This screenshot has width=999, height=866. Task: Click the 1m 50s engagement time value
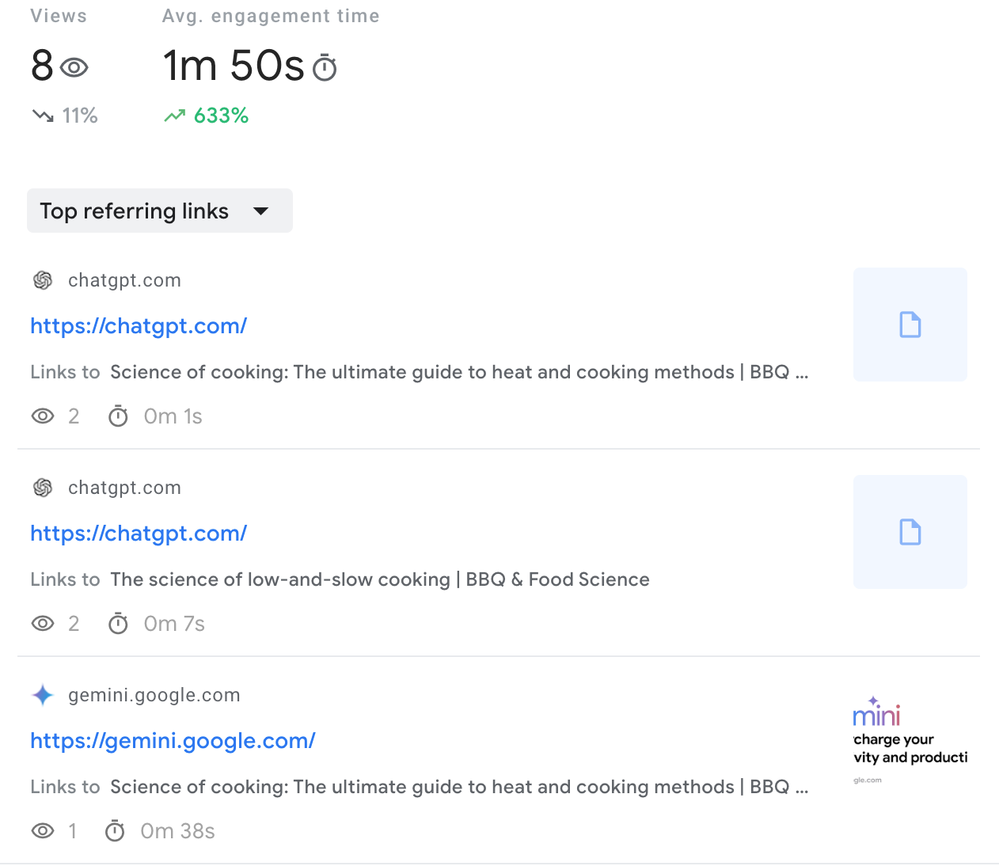[x=234, y=66]
